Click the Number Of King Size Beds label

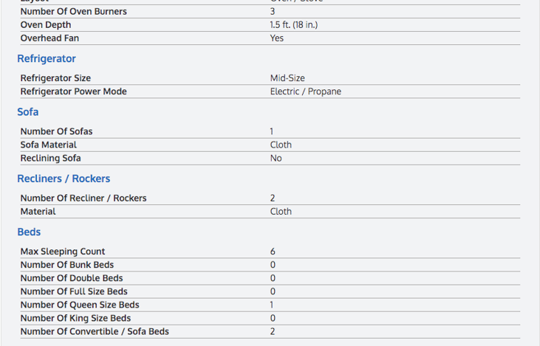[x=75, y=318]
